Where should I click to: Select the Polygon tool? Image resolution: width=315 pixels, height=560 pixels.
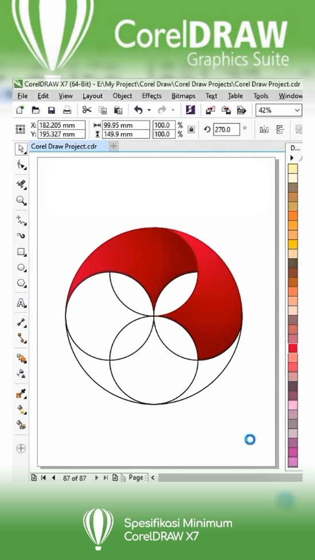click(x=21, y=283)
